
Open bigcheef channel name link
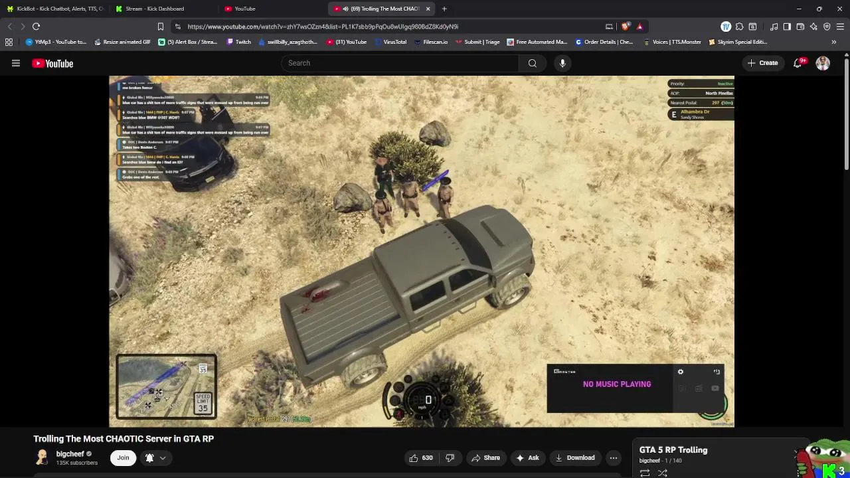(x=70, y=454)
